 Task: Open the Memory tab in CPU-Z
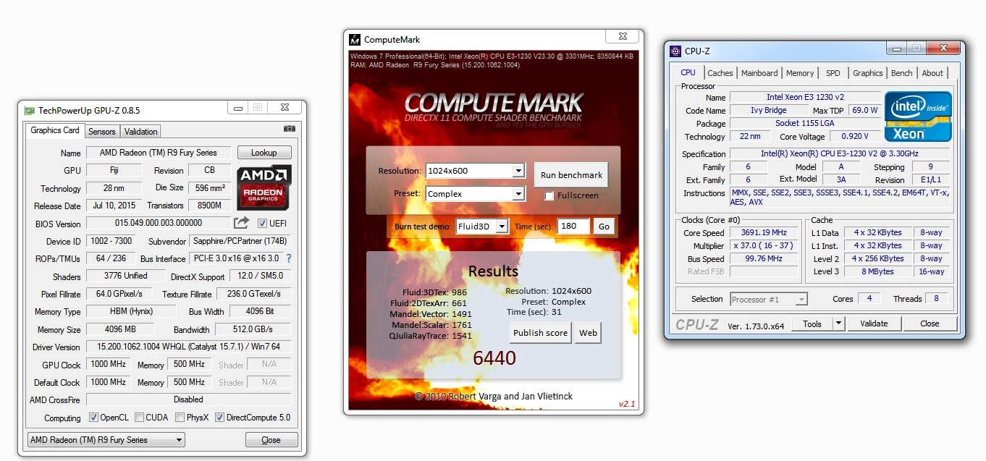800,73
